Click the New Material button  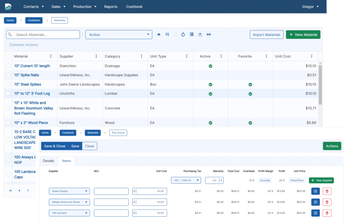click(303, 34)
